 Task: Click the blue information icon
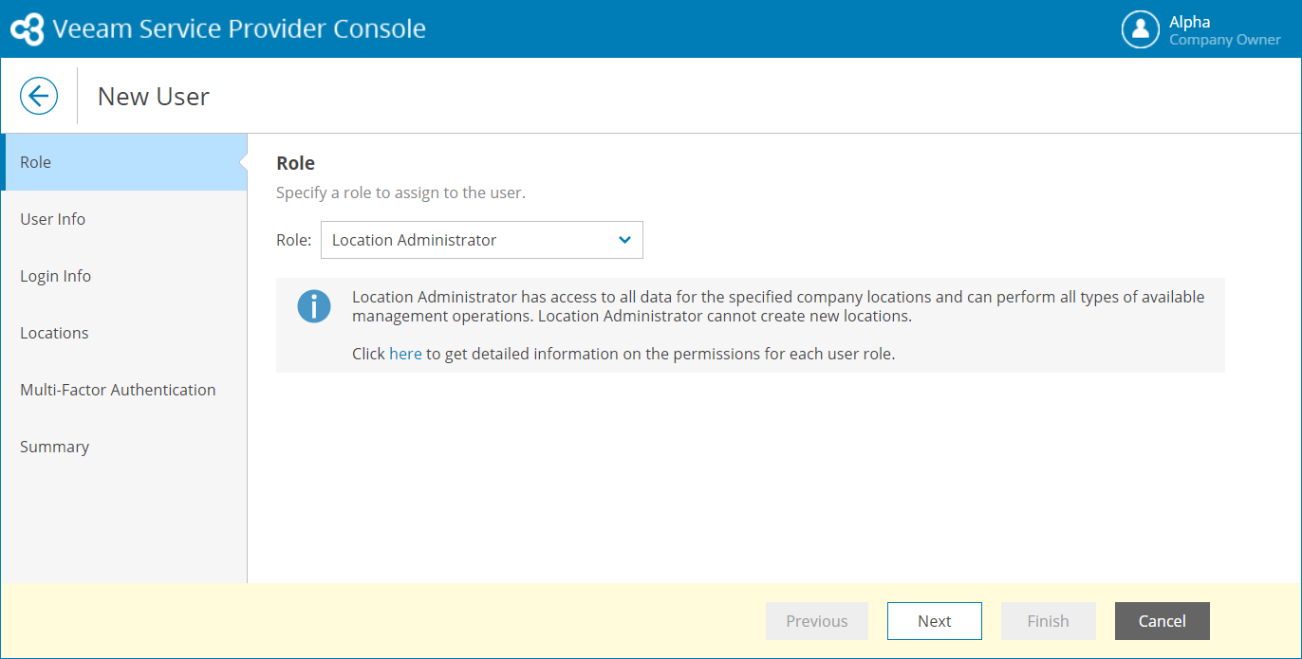tap(314, 306)
